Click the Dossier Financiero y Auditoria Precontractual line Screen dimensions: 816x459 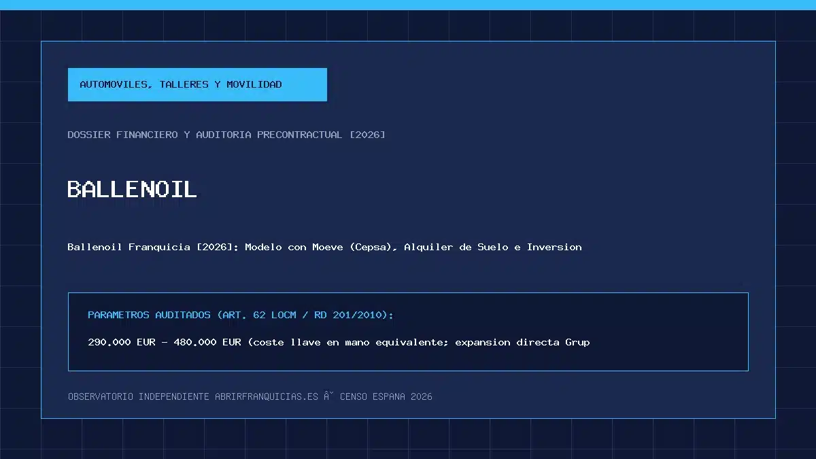[226, 135]
